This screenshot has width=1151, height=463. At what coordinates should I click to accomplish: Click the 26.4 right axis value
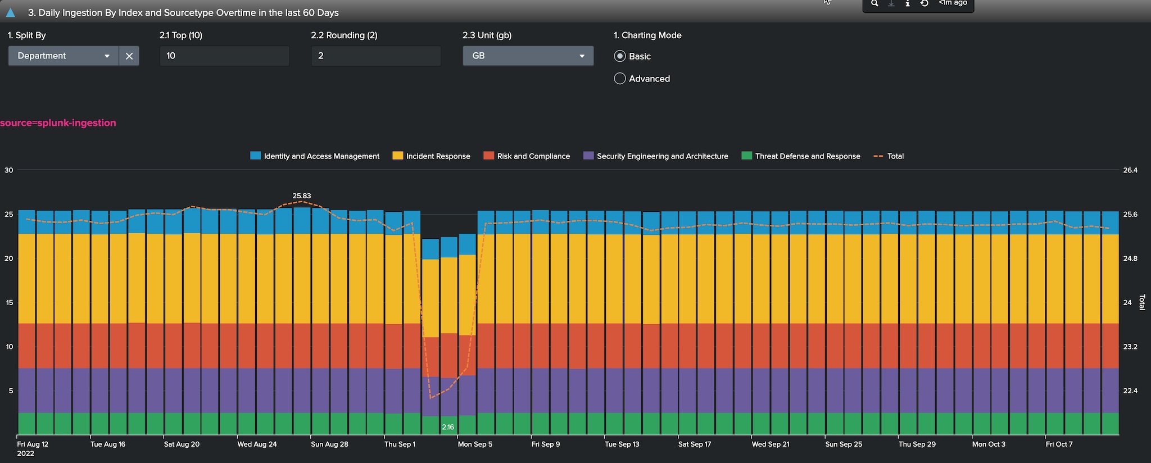click(x=1130, y=170)
